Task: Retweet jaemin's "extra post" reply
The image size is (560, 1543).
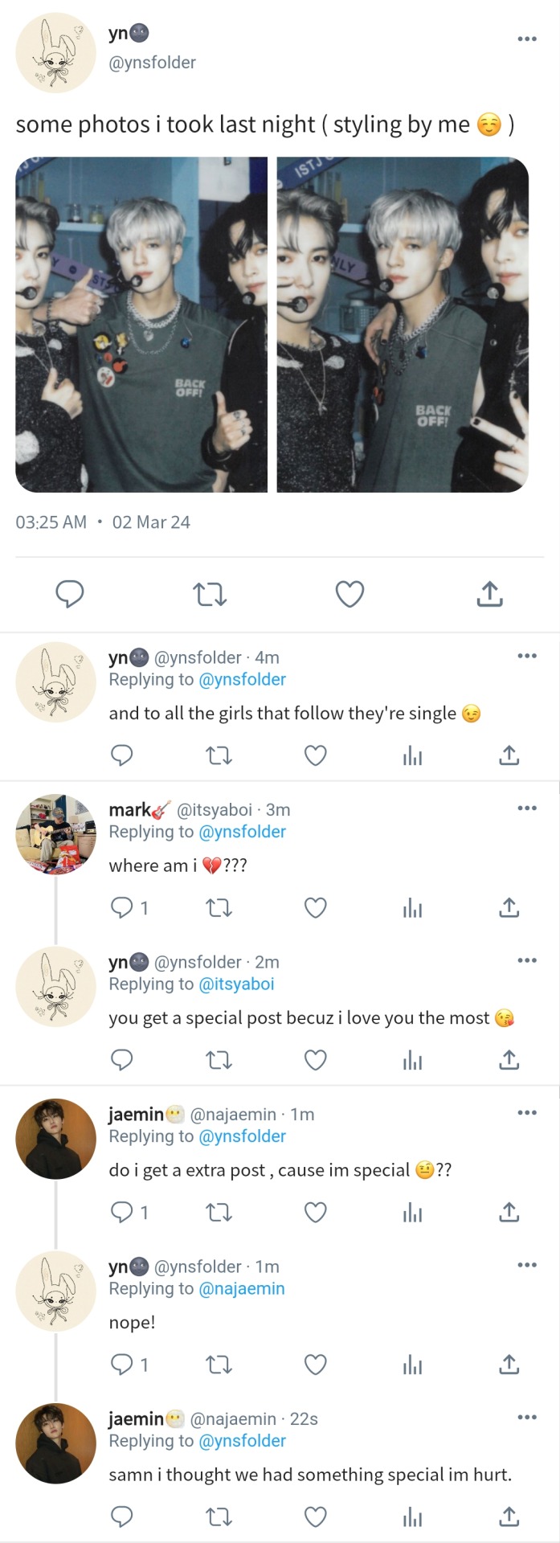Action: (219, 1213)
